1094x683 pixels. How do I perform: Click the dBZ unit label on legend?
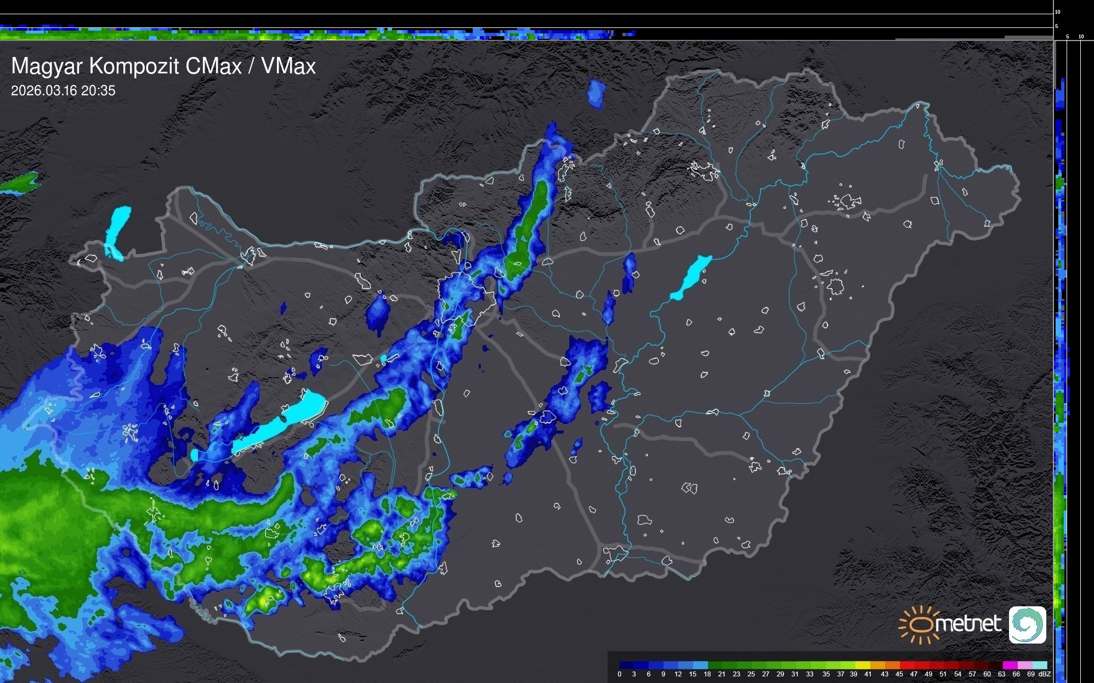click(1044, 674)
